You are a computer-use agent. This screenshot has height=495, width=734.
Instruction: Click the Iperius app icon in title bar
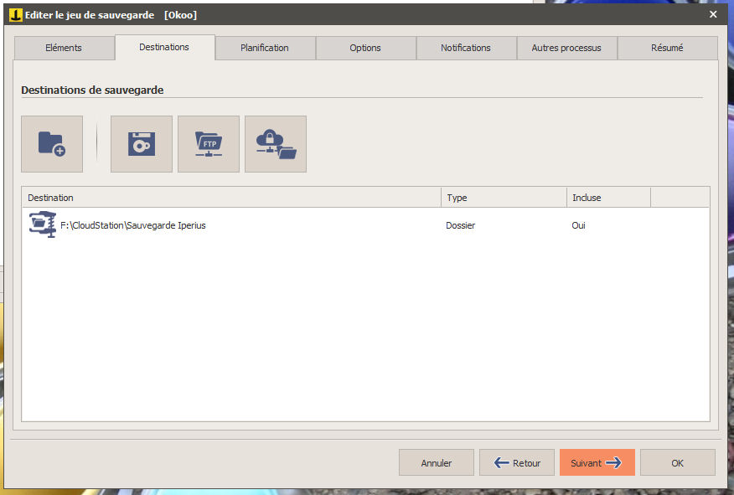pyautogui.click(x=14, y=14)
